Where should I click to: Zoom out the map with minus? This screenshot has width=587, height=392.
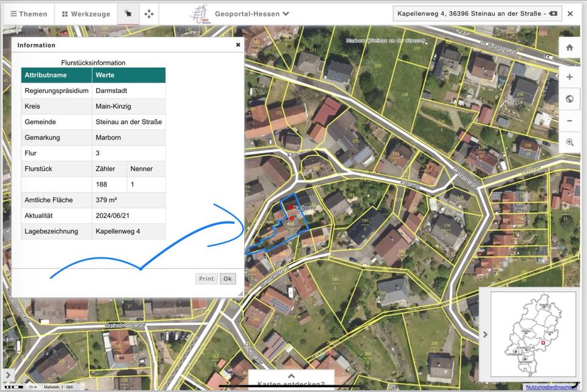[x=569, y=120]
